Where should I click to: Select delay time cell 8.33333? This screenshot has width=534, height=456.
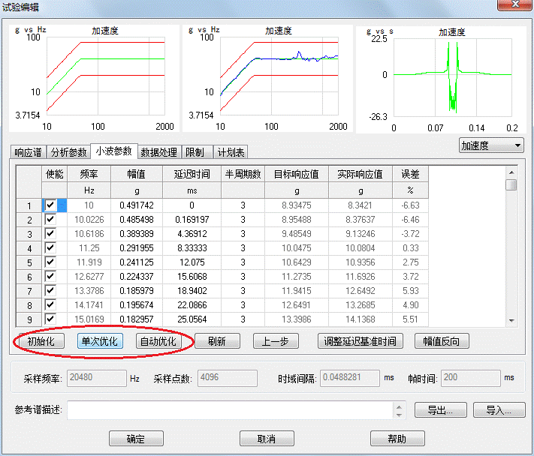pyautogui.click(x=192, y=248)
